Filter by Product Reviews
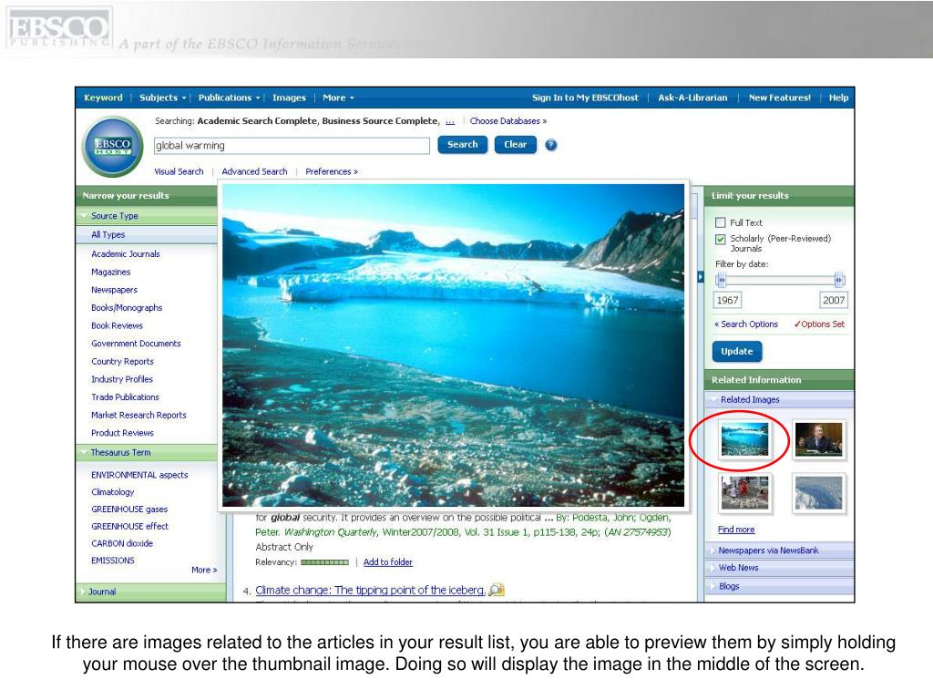 pyautogui.click(x=123, y=433)
